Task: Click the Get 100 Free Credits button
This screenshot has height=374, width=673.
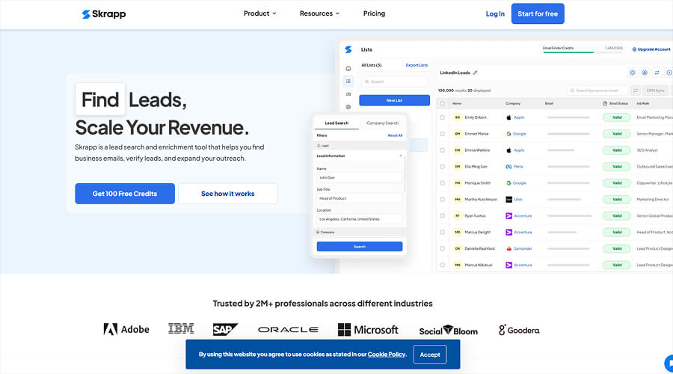Action: 125,194
